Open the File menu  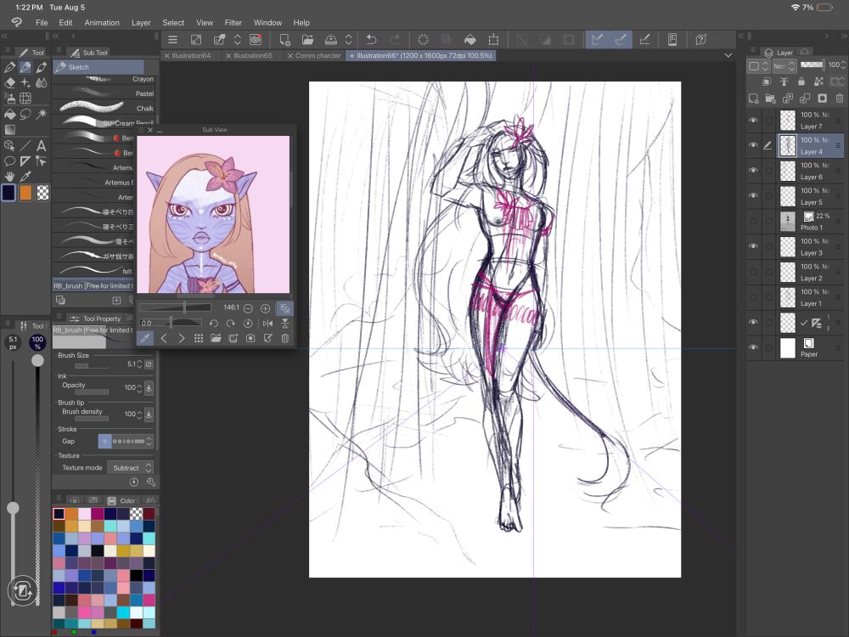41,23
